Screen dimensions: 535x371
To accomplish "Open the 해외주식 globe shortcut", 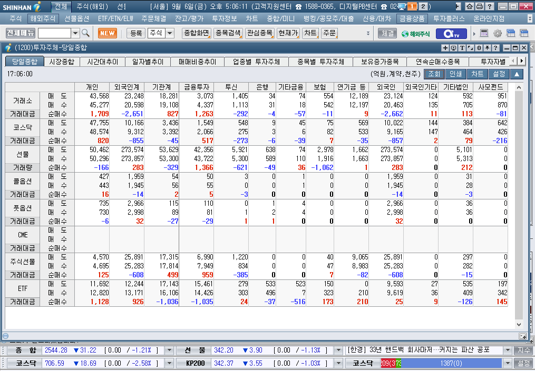I will pos(415,33).
